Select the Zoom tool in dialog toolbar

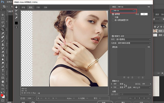(16, 14)
